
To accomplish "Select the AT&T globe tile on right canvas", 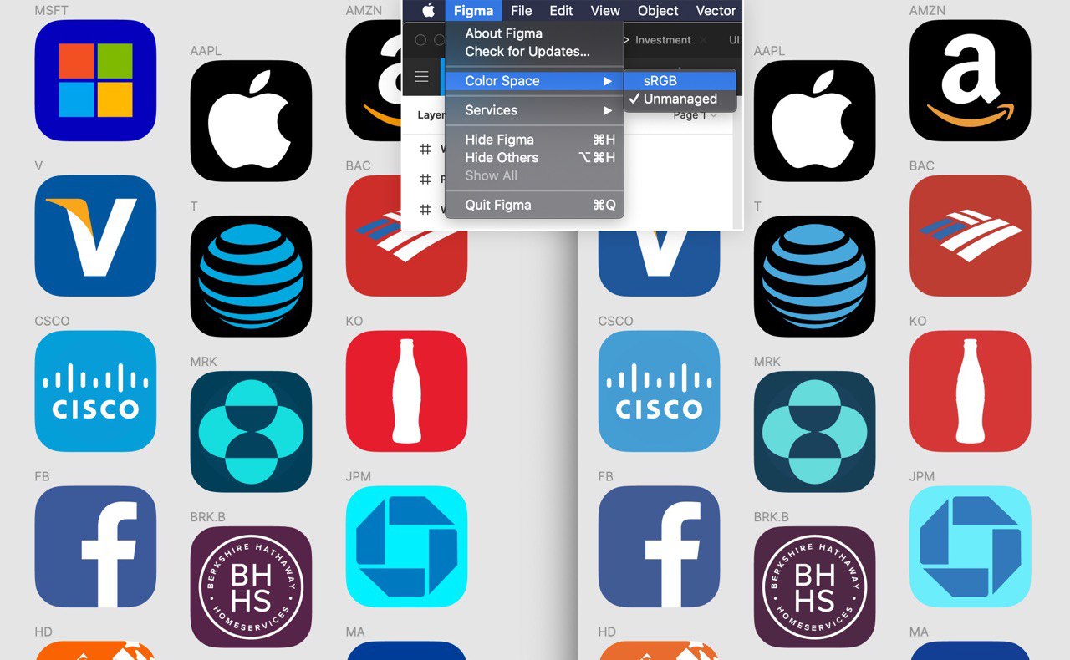I will 814,276.
